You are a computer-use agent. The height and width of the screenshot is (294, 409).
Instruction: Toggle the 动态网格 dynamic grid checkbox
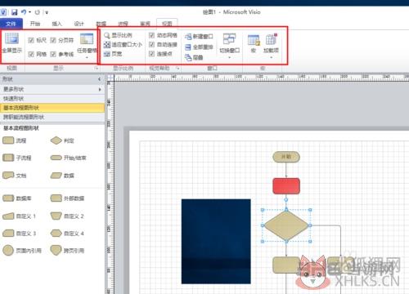tap(151, 35)
